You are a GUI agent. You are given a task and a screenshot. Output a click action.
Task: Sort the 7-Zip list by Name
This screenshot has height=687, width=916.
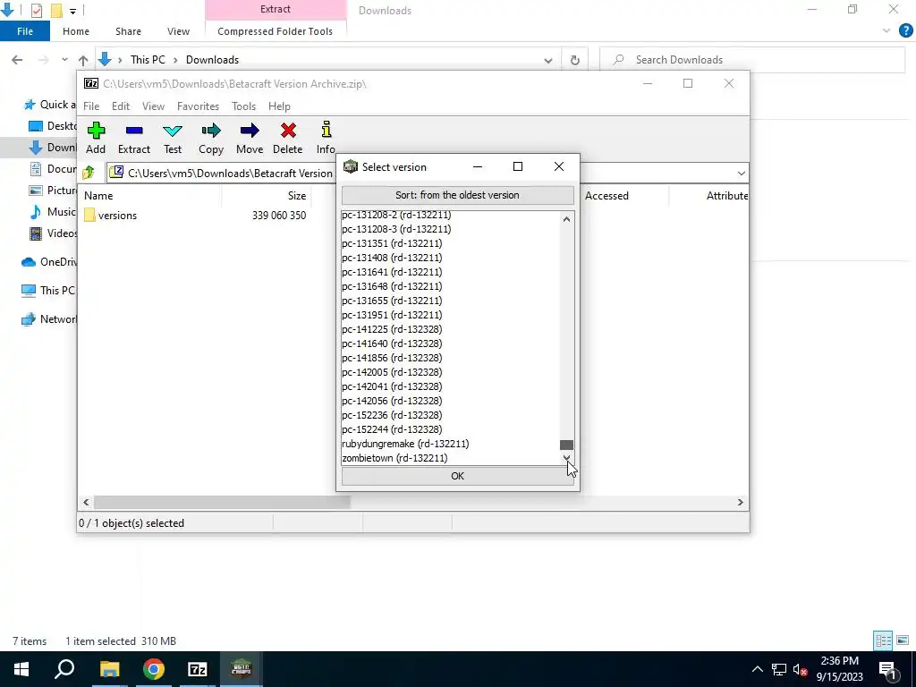tap(98, 196)
